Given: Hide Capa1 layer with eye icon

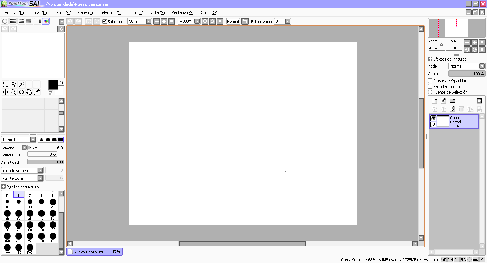Looking at the screenshot, I should click(433, 118).
